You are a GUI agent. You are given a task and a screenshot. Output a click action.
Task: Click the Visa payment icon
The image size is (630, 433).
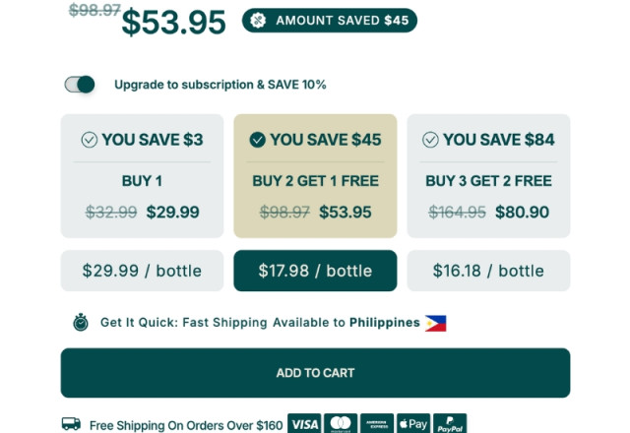tap(304, 424)
